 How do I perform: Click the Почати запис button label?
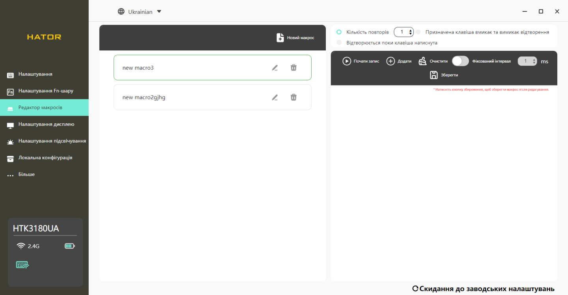pyautogui.click(x=366, y=61)
